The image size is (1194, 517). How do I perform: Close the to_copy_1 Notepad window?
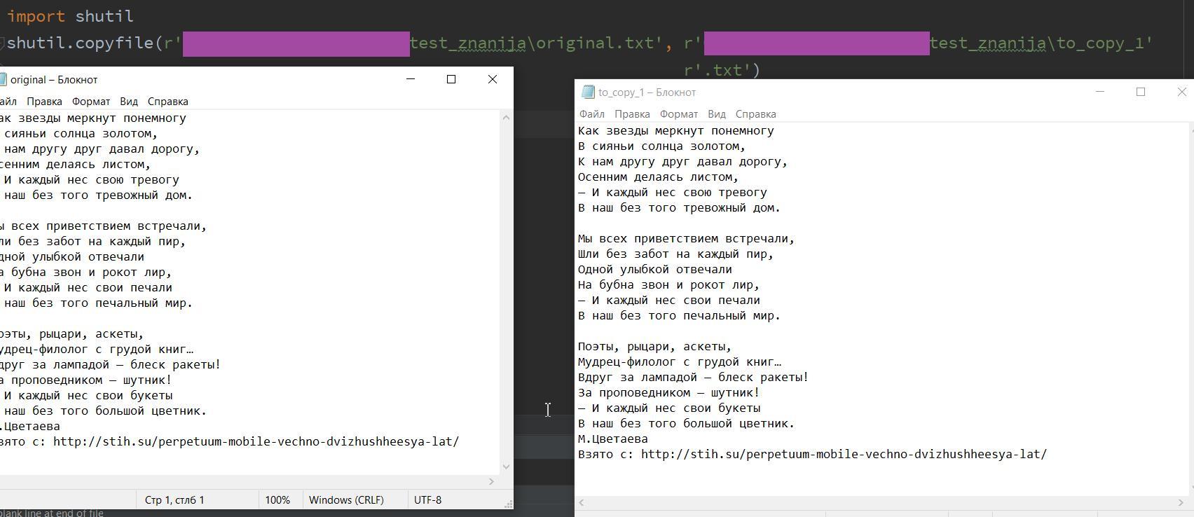pyautogui.click(x=1181, y=92)
